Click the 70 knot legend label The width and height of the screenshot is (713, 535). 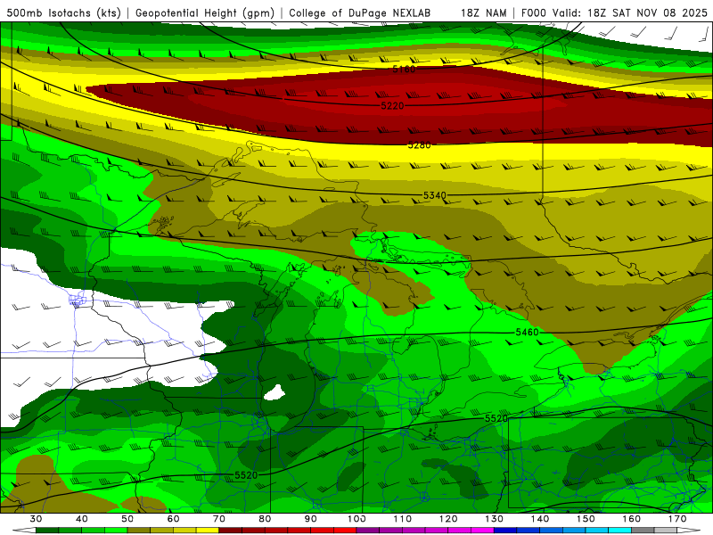[x=219, y=519]
